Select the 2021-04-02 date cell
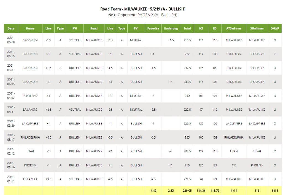 (x=11, y=96)
